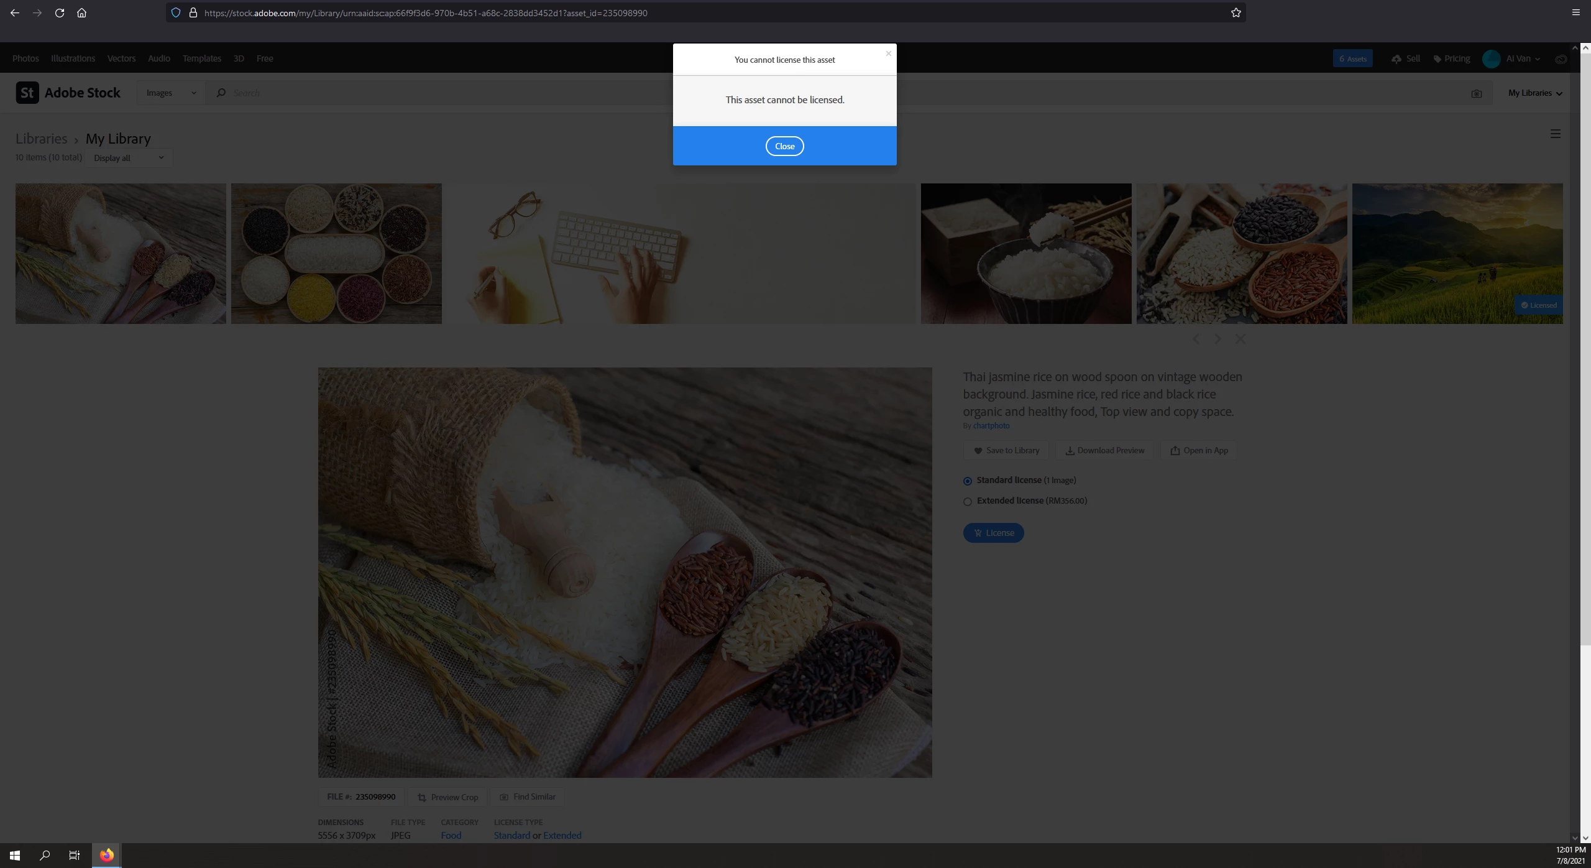Viewport: 1591px width, 868px height.
Task: Click the Find Similar button
Action: pyautogui.click(x=528, y=797)
